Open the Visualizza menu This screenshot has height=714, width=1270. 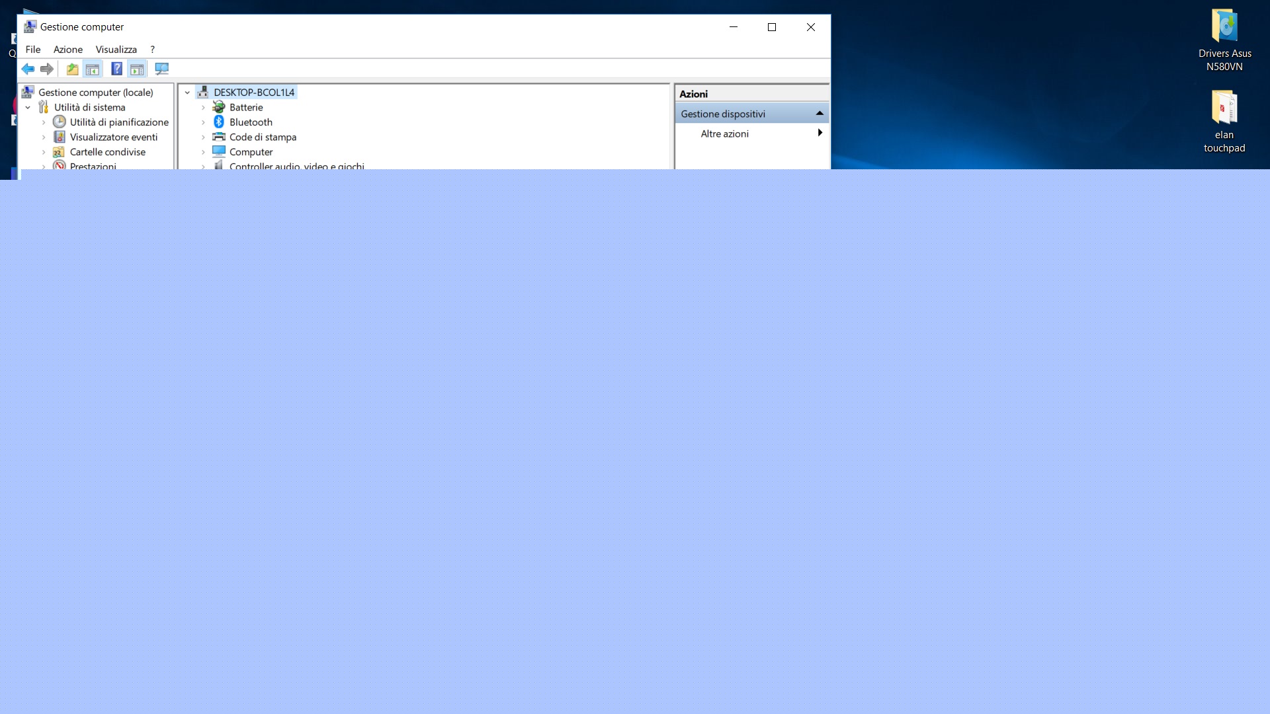pyautogui.click(x=116, y=49)
